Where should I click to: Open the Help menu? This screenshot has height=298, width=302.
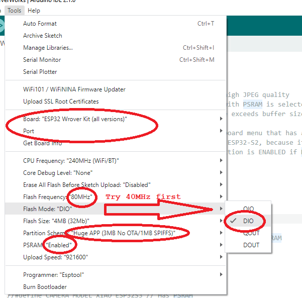(34, 11)
